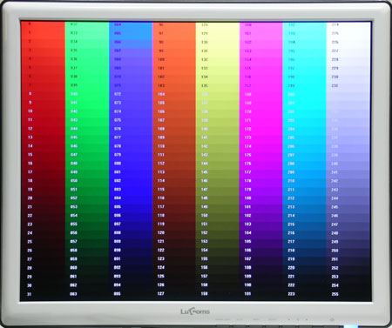
Task: Select olive swatch labeled 147
Action: [x=218, y=190]
